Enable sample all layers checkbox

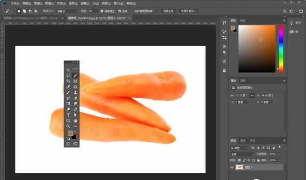coord(132,11)
